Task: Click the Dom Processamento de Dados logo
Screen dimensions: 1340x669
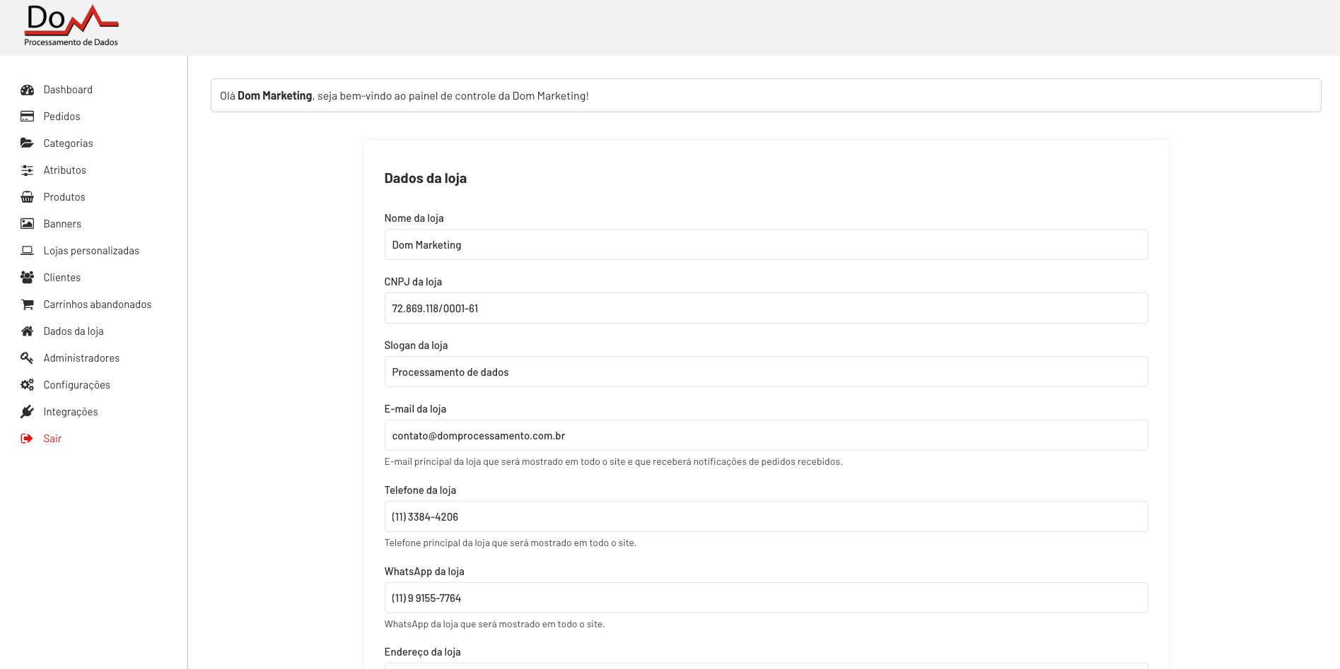Action: (x=71, y=26)
